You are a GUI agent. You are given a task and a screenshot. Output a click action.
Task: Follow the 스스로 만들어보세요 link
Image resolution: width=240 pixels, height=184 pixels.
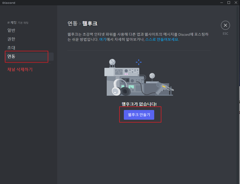[x=162, y=40]
